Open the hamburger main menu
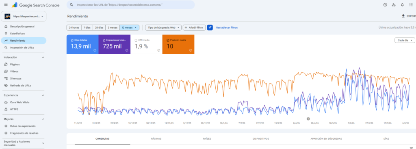This screenshot has height=149, width=416. (x=6, y=5)
